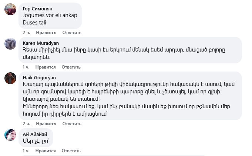Image resolution: width=252 pixels, height=156 pixels.
Task: Open Гор Симонян's profile picture
Action: click(x=10, y=9)
